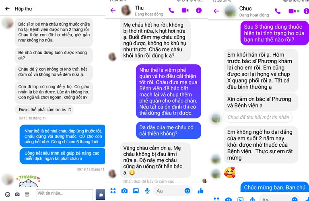Screen dimensions: 309x201
Task: Open Thu's profile picture in header
Action: (126, 10)
